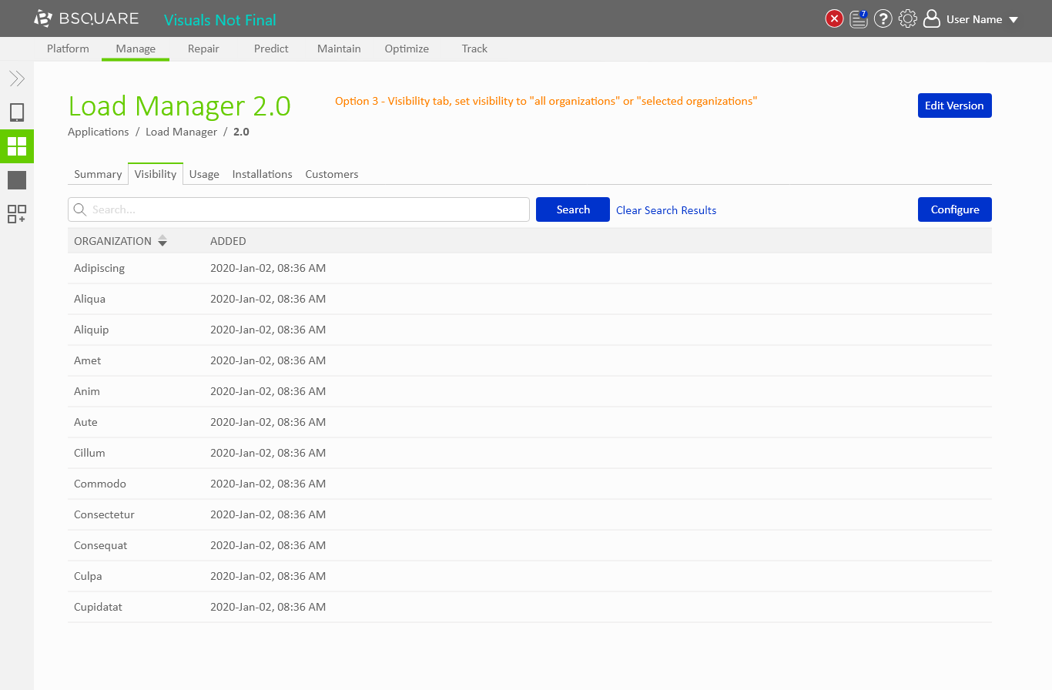Select the green applications grid icon
Image resolution: width=1052 pixels, height=690 pixels.
pos(17,146)
